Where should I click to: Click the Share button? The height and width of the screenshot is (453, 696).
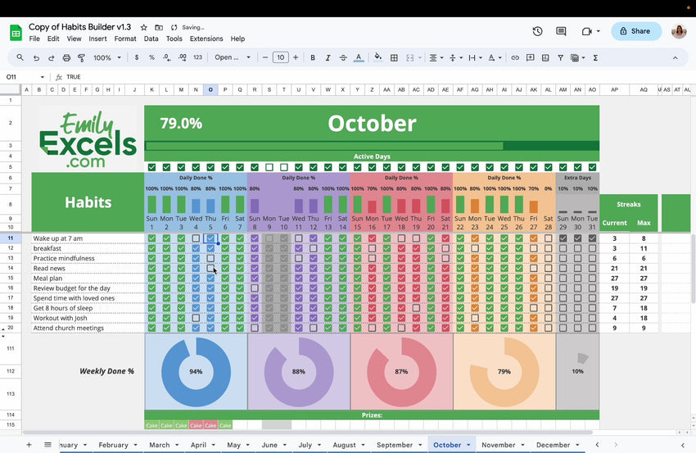point(636,31)
